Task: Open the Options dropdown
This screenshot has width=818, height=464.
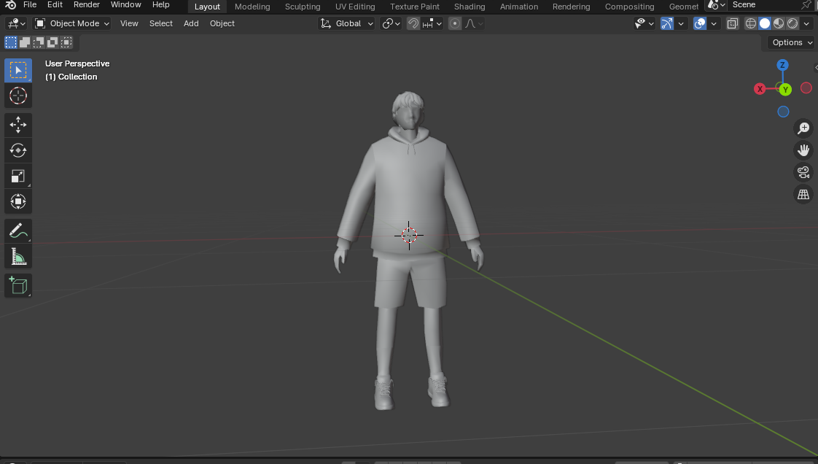Action: coord(792,42)
